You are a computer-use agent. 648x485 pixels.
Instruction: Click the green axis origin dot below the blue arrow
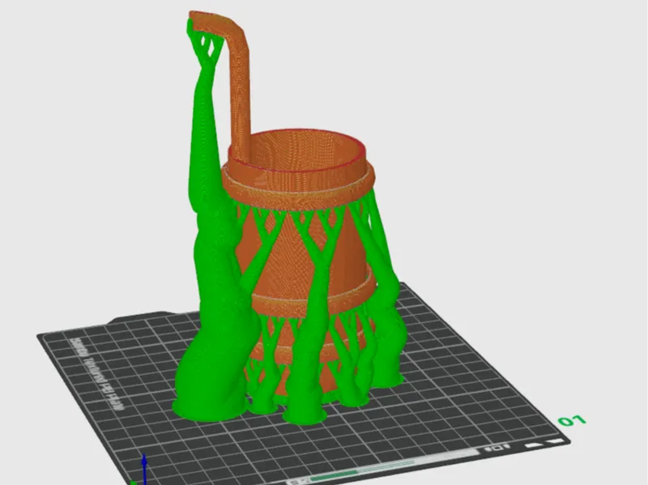click(x=133, y=483)
